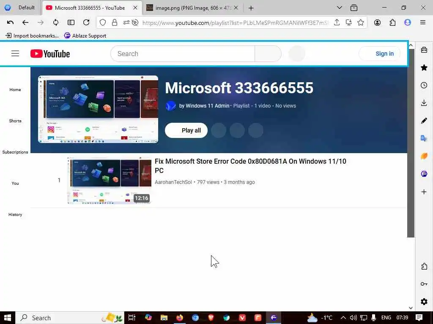Open History in YouTube sidebar

click(x=15, y=214)
